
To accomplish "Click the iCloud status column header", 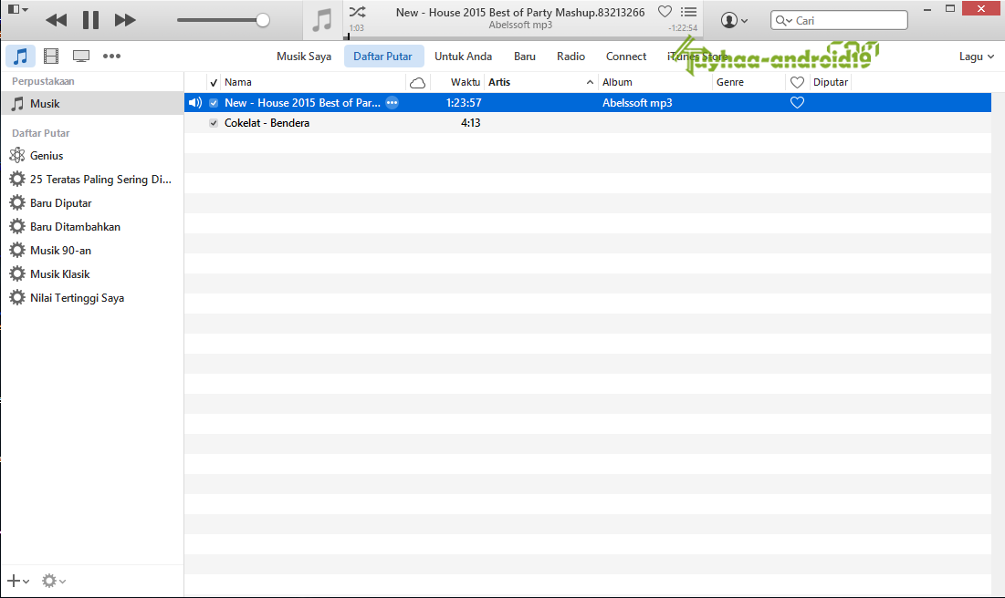I will point(417,82).
